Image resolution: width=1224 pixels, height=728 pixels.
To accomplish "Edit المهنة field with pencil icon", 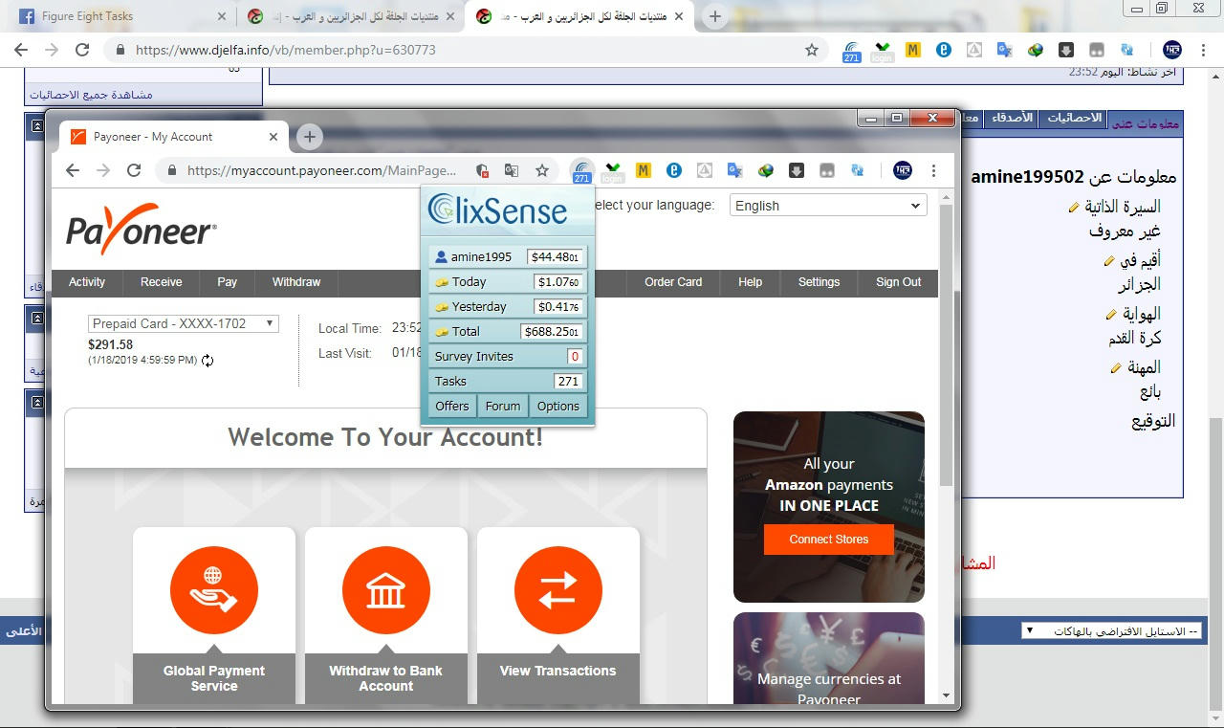I will [x=1115, y=367].
